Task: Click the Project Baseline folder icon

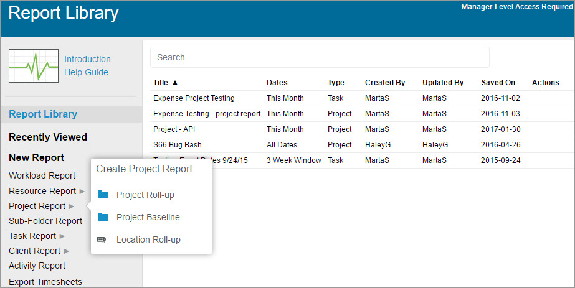Action: tap(103, 217)
